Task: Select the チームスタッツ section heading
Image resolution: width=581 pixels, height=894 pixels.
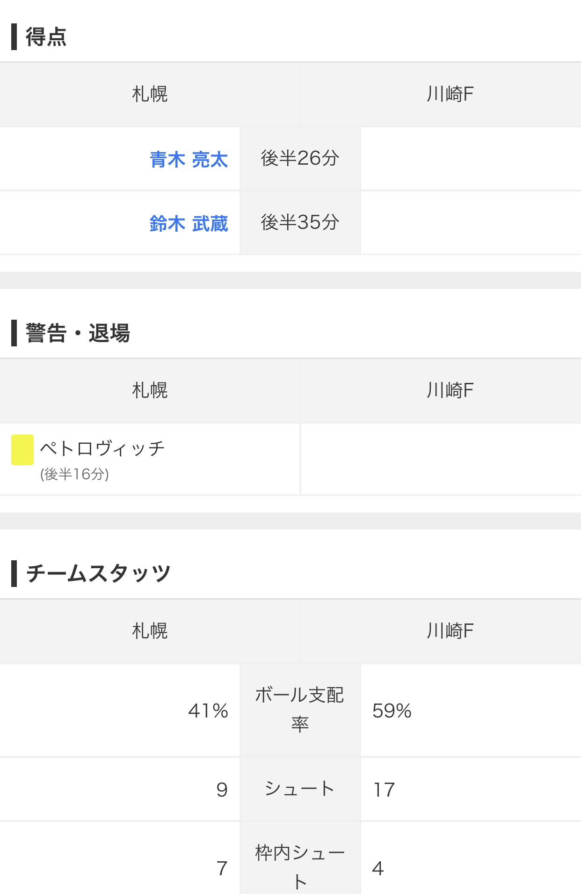Action: 98,573
